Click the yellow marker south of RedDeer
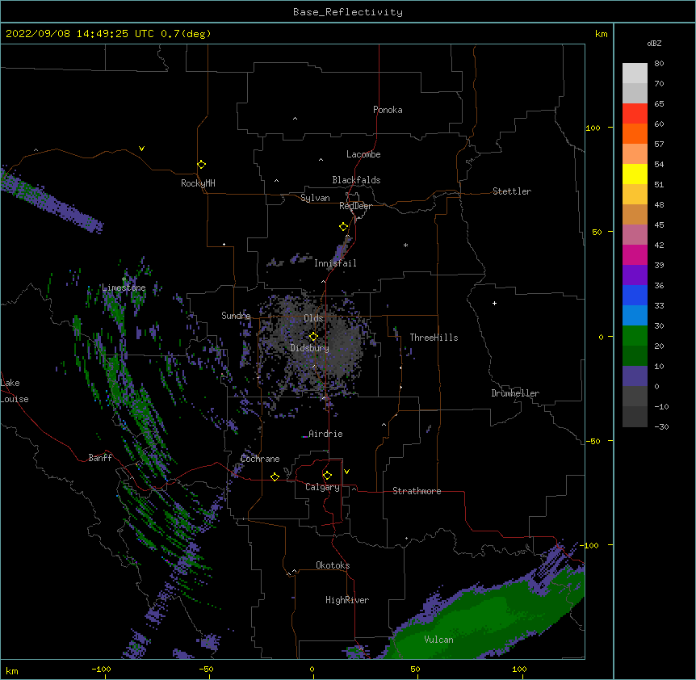The height and width of the screenshot is (680, 696). (343, 227)
